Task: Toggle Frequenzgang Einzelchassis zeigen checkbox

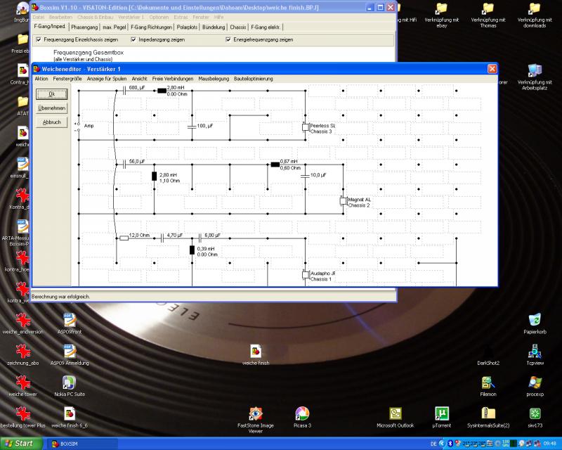Action: [39, 39]
